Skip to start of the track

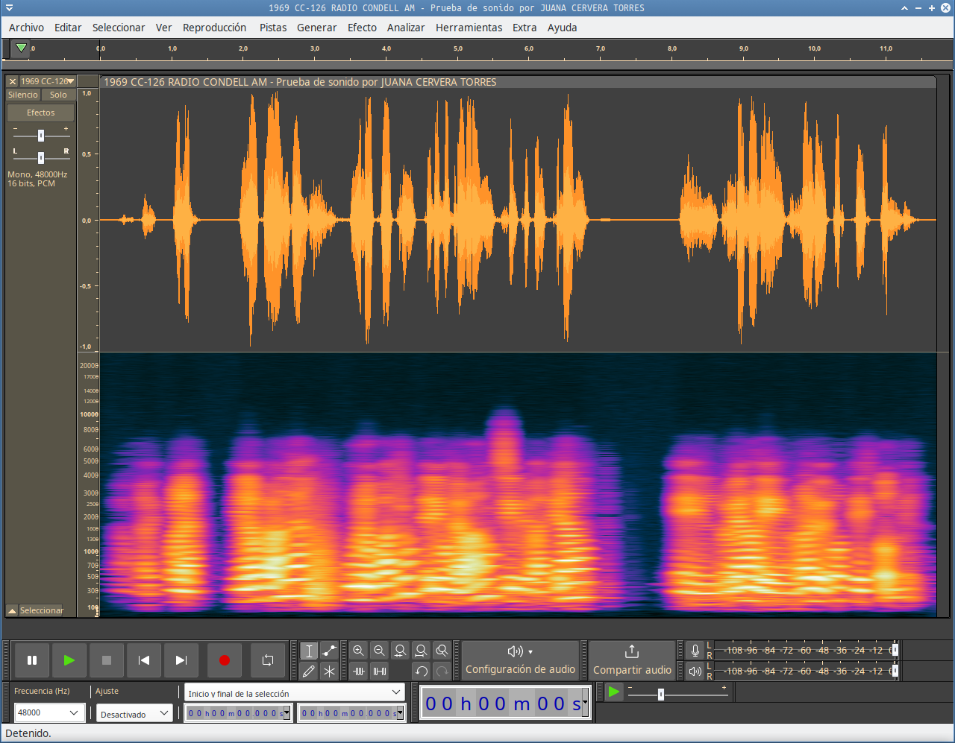[144, 660]
